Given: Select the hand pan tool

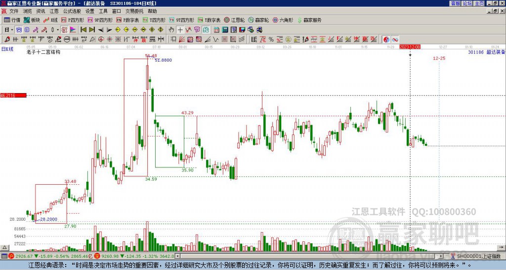Looking at the screenshot, I should click(171, 30).
